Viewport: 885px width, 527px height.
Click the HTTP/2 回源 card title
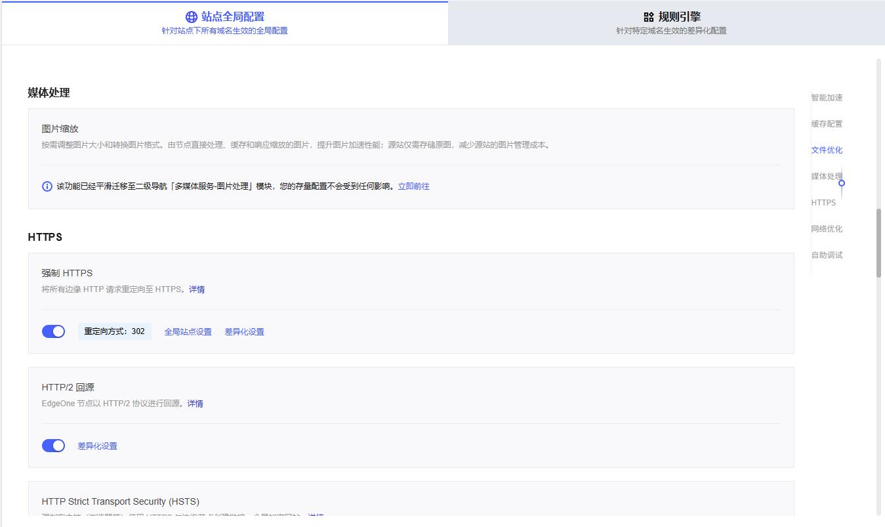point(68,387)
